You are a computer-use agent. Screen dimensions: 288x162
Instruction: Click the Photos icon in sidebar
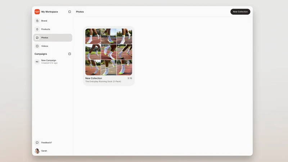[37, 38]
